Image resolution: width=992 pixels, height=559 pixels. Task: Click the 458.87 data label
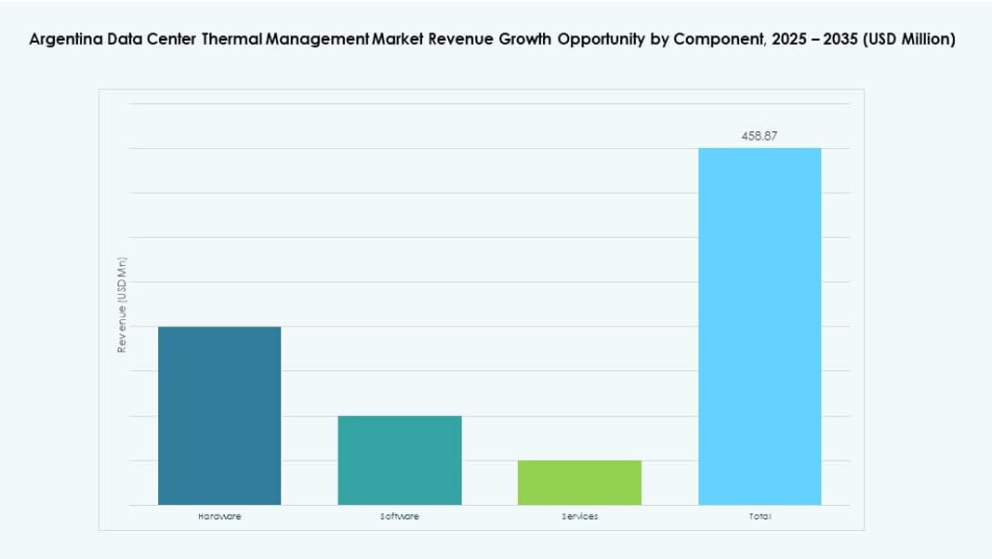pyautogui.click(x=760, y=136)
